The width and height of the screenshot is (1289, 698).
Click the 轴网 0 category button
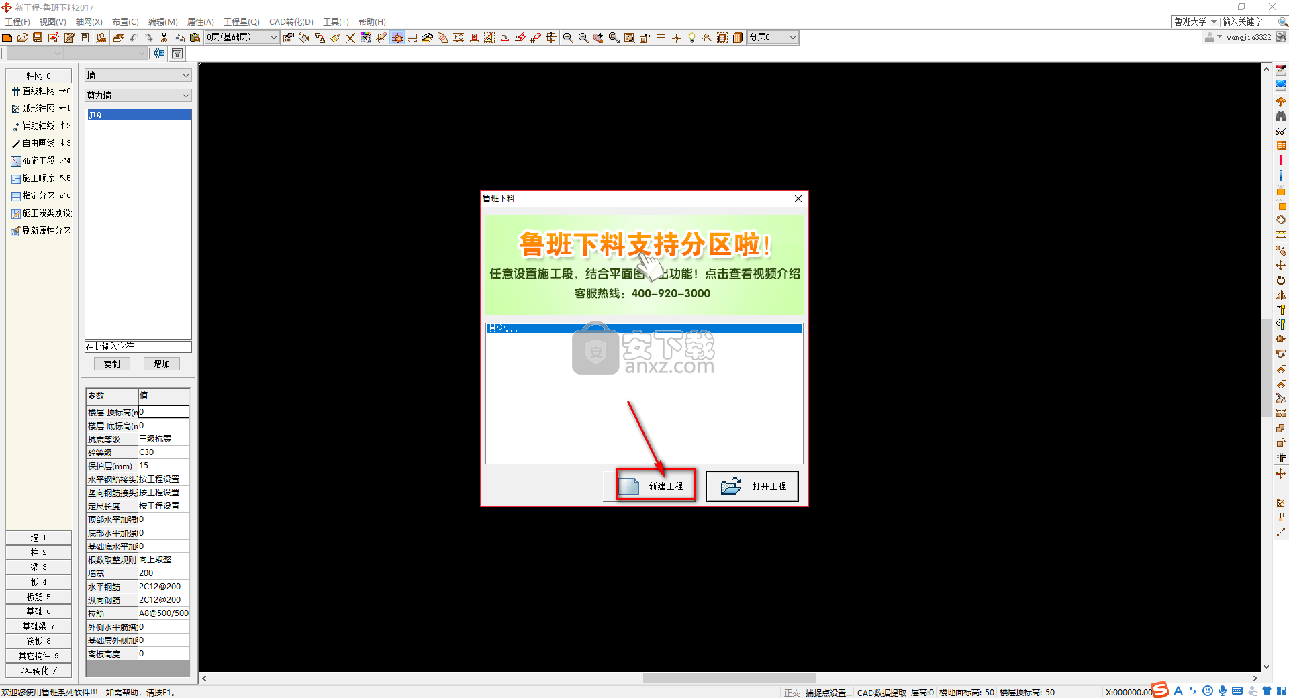tap(38, 76)
